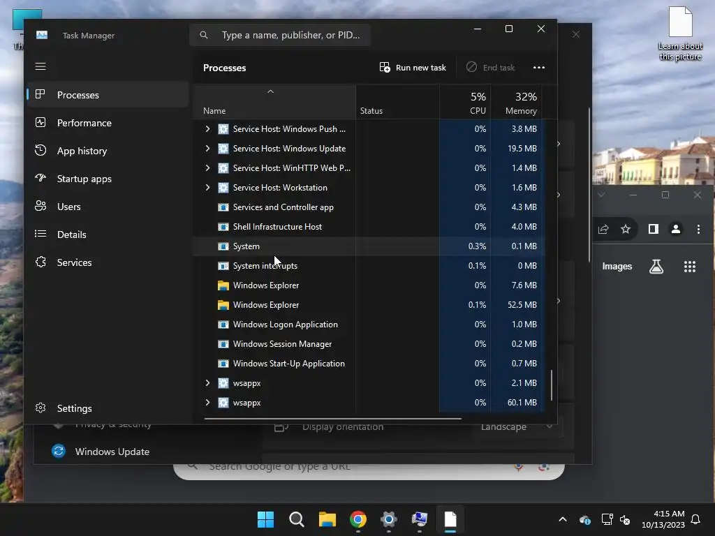This screenshot has width=715, height=536.
Task: Open Chrome side panel icon
Action: 654,229
